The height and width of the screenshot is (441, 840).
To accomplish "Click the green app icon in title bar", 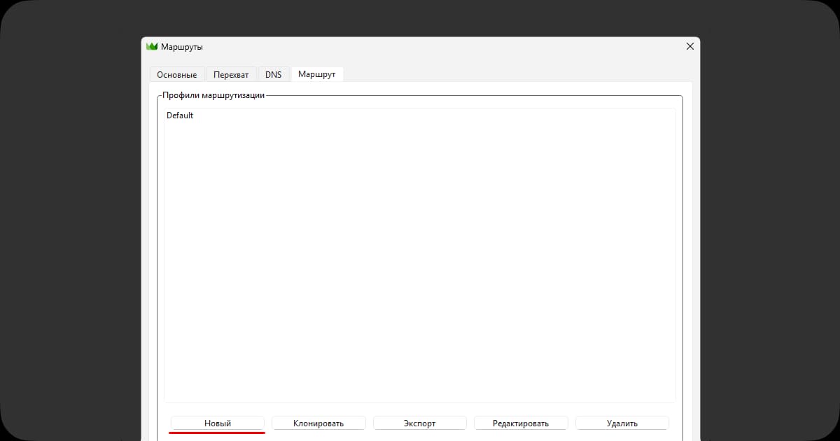I will [x=152, y=47].
